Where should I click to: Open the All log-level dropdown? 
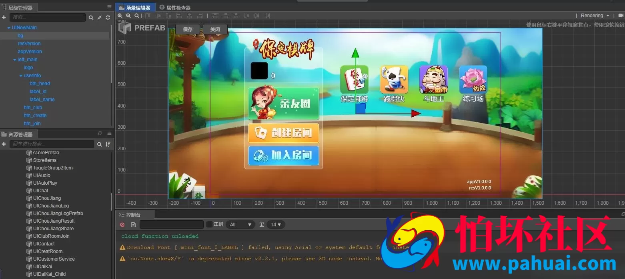(240, 225)
